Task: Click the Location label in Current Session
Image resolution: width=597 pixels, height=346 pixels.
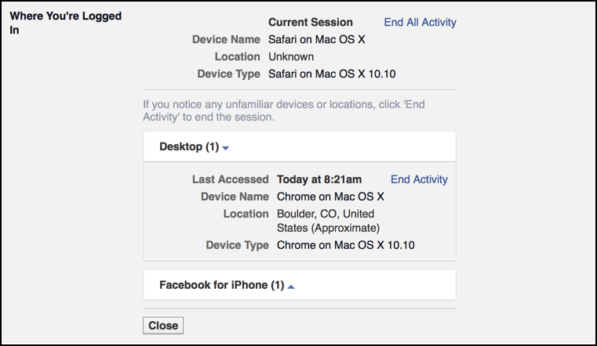Action: pyautogui.click(x=237, y=56)
